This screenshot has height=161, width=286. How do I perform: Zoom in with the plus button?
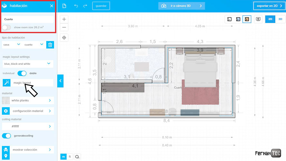coord(64,19)
